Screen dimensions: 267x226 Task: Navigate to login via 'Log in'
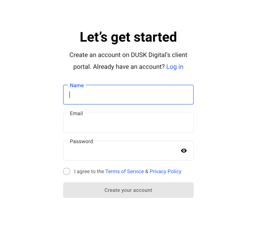pos(175,67)
